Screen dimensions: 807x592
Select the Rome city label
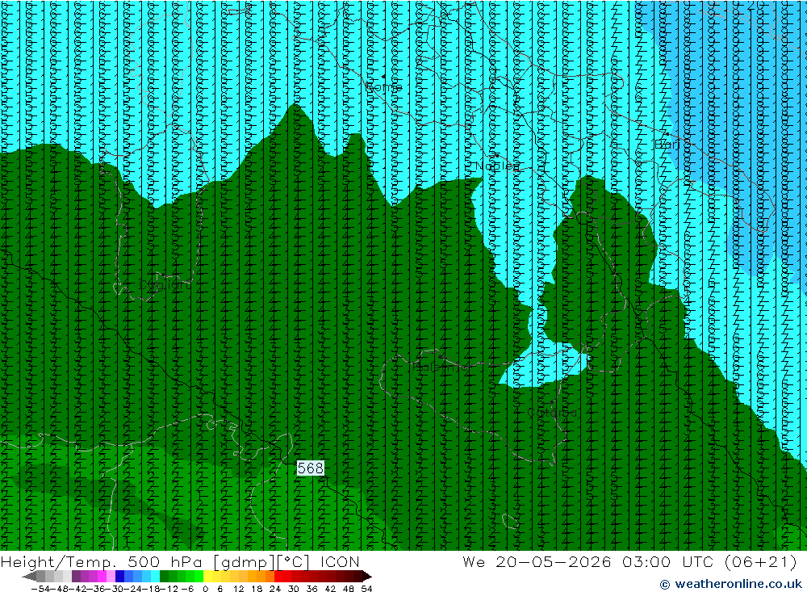point(384,87)
